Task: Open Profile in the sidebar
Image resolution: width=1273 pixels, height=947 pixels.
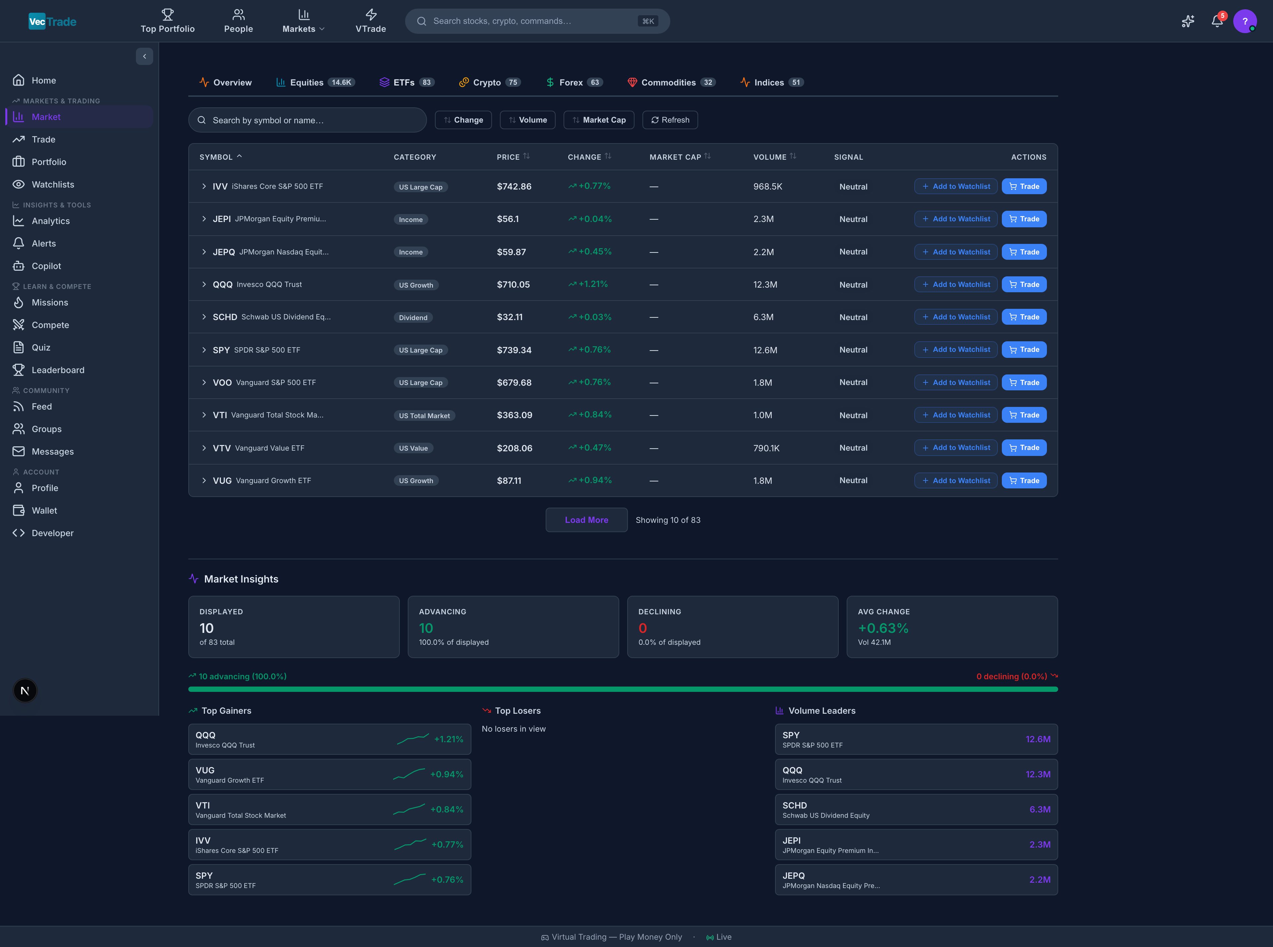Action: 79,488
